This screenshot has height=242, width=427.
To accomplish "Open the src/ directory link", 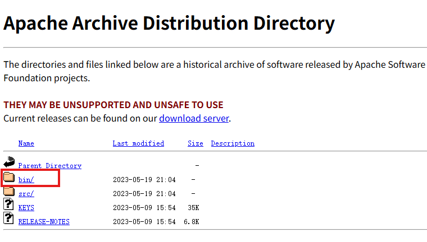I will (x=26, y=194).
